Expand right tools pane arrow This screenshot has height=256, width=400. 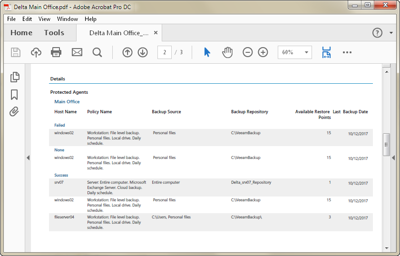393,158
